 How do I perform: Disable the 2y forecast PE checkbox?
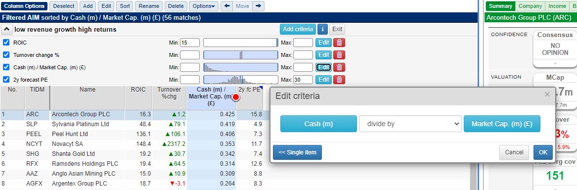[6, 80]
